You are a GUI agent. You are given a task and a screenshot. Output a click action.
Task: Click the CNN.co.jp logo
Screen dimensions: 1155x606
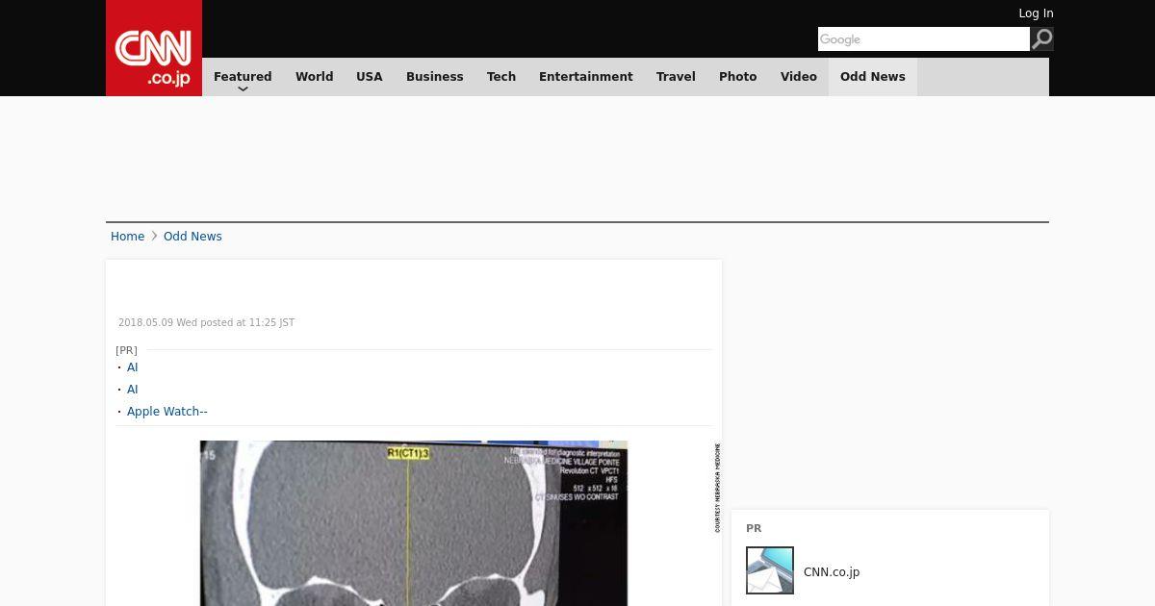click(x=154, y=48)
